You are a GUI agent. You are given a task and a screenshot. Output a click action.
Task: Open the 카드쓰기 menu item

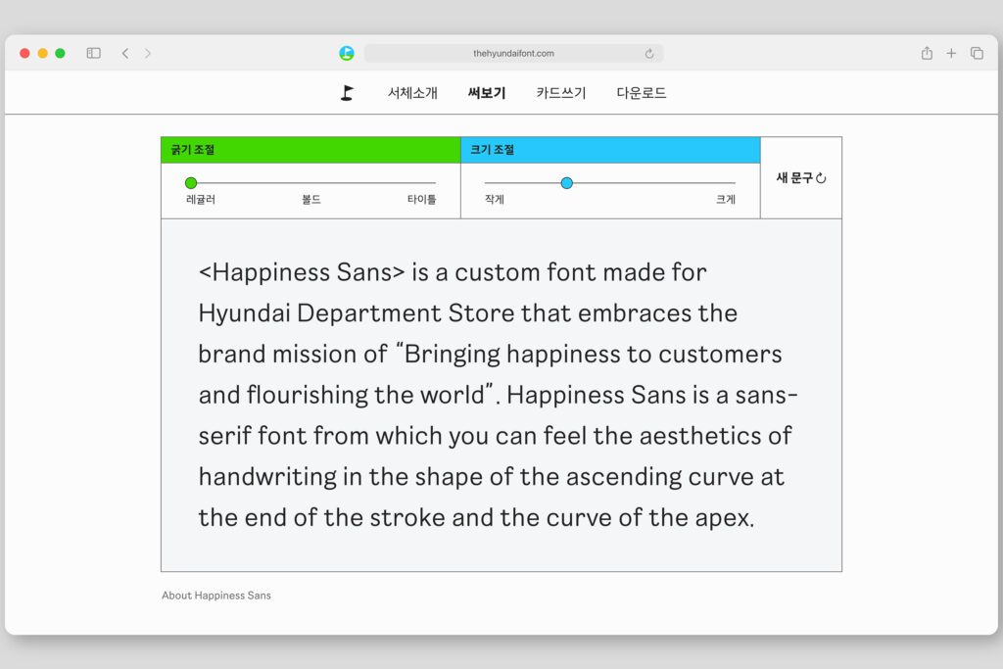tap(561, 93)
